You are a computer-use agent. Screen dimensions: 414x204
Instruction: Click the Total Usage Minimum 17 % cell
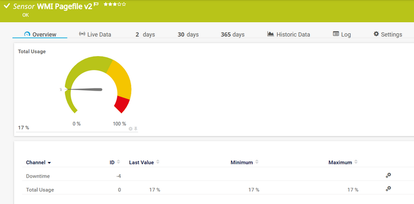tap(254, 189)
